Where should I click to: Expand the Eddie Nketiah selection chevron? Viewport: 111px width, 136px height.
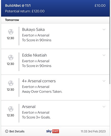click(x=104, y=55)
